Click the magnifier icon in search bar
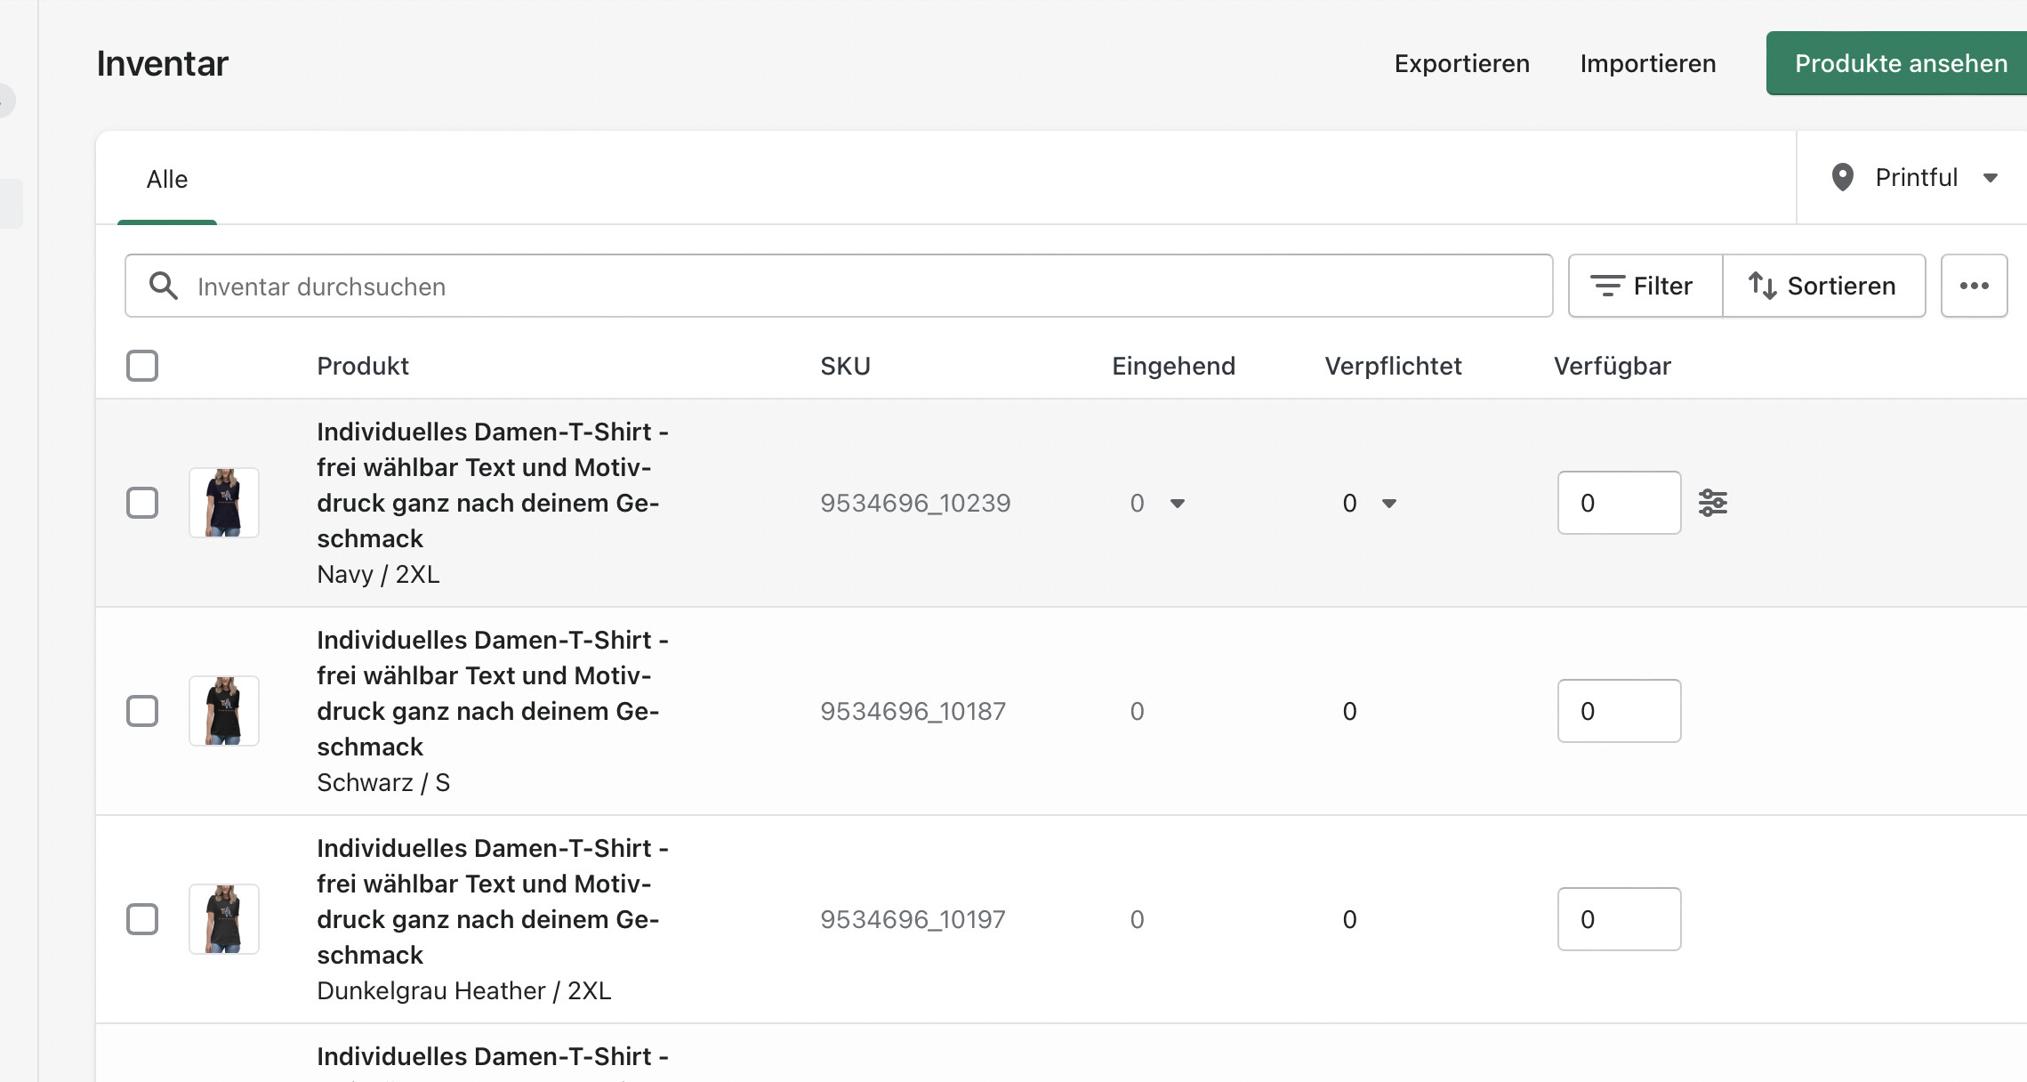This screenshot has height=1082, width=2027. [164, 286]
